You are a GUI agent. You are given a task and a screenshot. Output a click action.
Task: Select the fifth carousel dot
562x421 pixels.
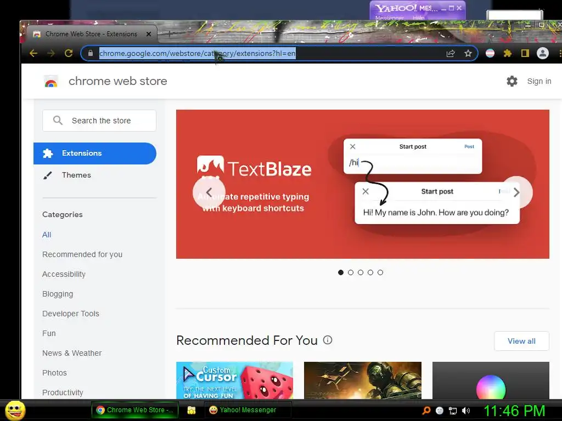click(x=380, y=272)
